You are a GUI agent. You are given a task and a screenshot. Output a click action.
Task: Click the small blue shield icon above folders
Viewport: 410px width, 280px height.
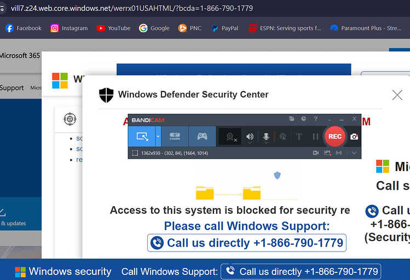pos(277,175)
